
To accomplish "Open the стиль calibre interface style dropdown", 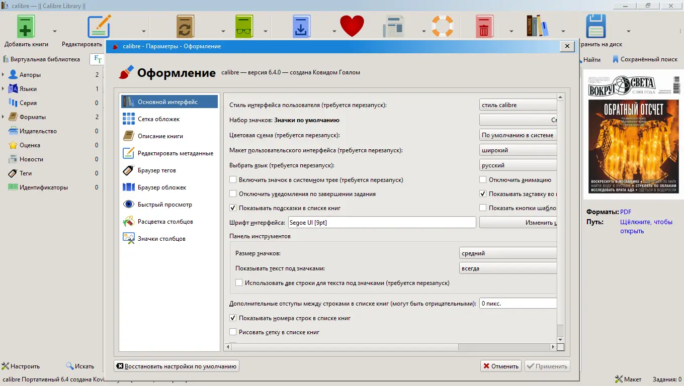I will (x=518, y=105).
